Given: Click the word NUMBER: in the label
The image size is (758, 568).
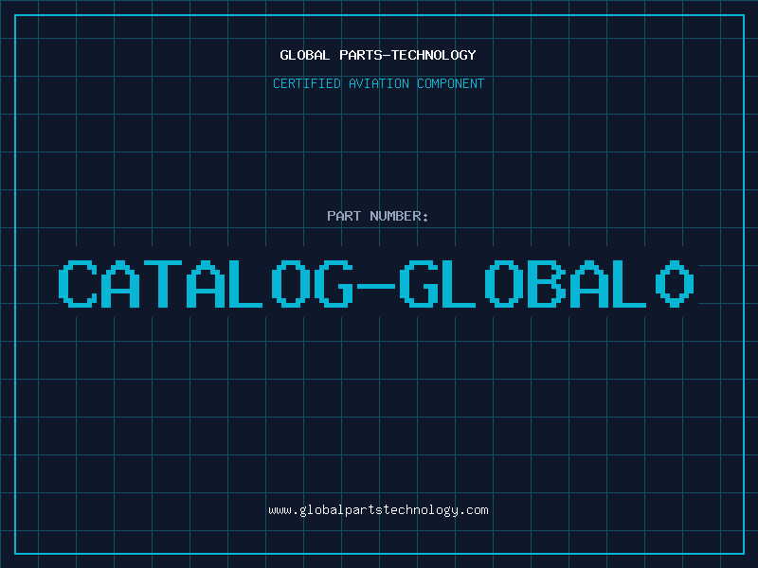Looking at the screenshot, I should click(x=398, y=216).
